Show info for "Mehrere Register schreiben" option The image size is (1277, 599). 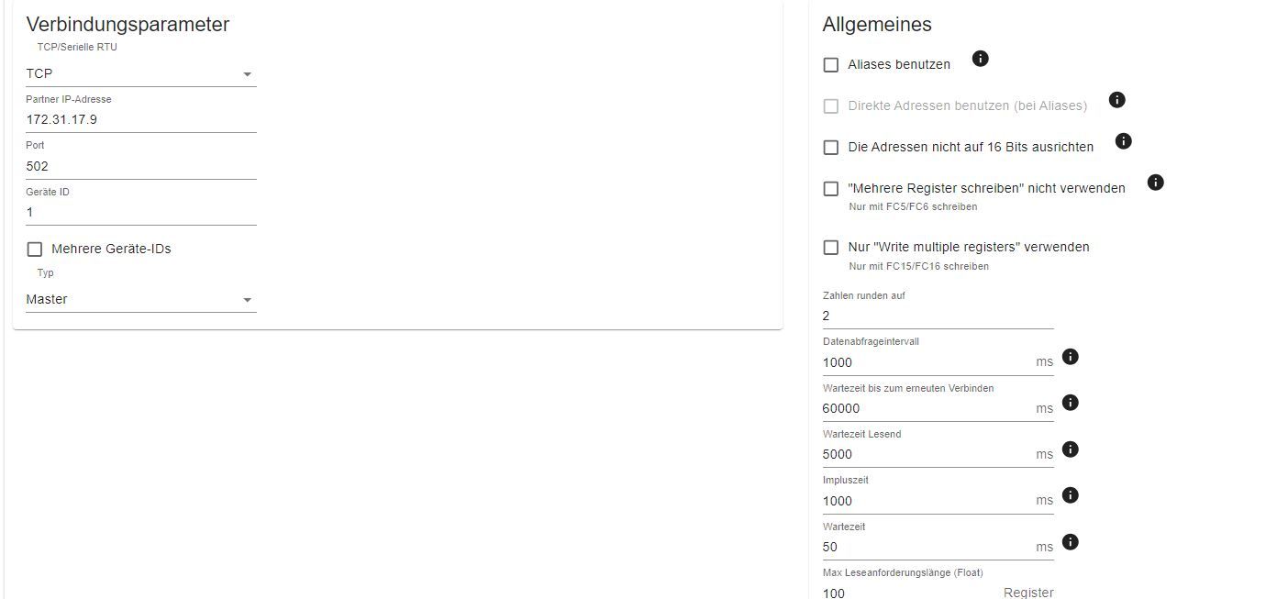tap(1156, 183)
